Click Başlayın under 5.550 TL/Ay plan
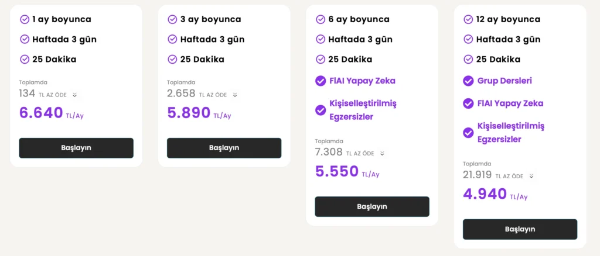Viewport: 600px width, 256px height. pos(372,207)
